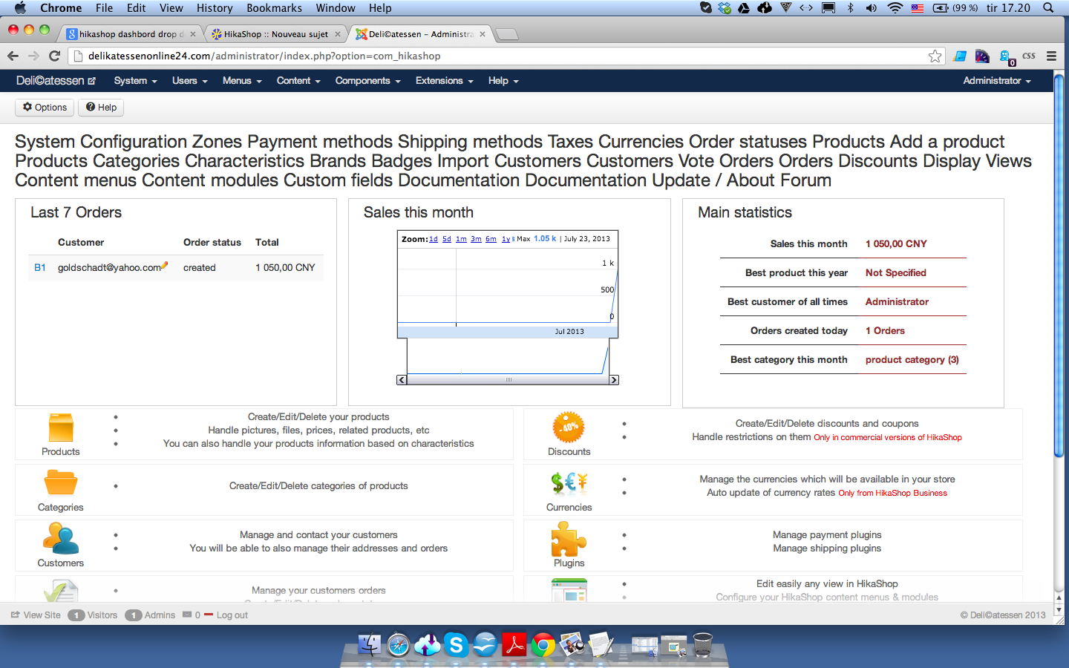Click the View Site link

pos(36,615)
